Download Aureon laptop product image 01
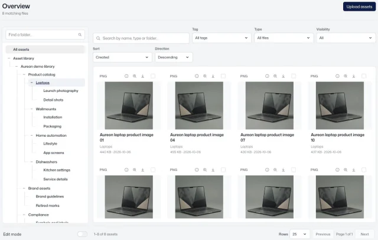378x240 pixels. pos(143,76)
